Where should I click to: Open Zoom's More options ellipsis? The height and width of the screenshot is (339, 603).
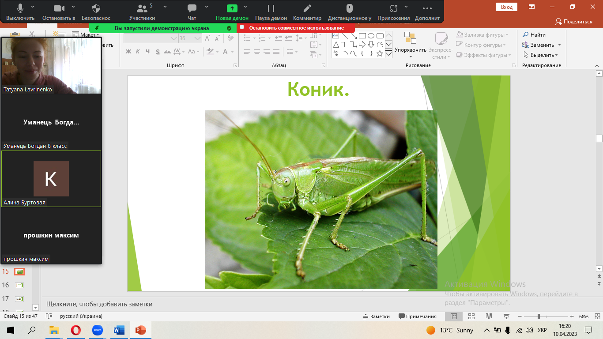[x=427, y=9]
